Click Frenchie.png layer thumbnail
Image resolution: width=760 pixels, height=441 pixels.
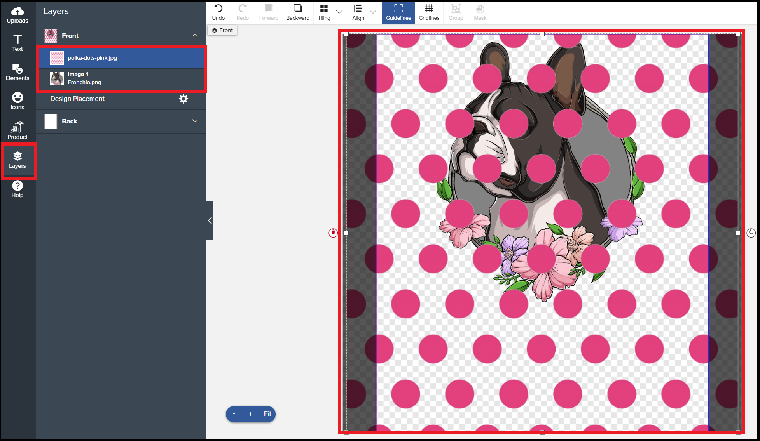pyautogui.click(x=57, y=78)
